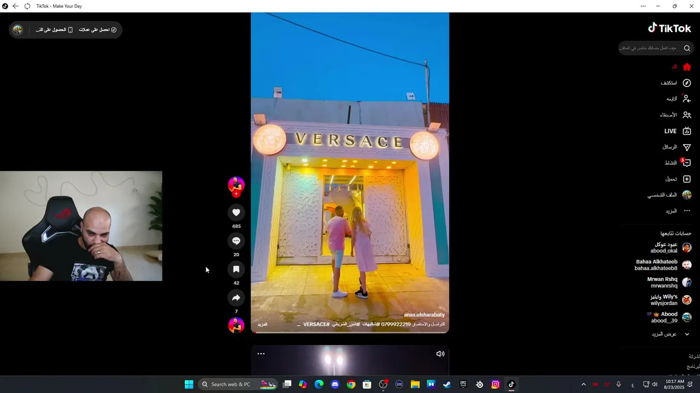Click the Windows Search web & PC box
The height and width of the screenshot is (393, 700).
[239, 384]
